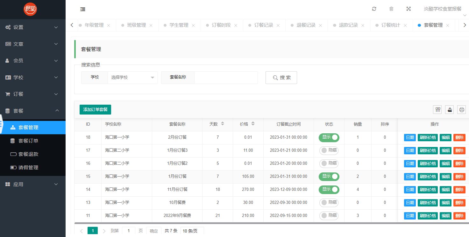Click 确定 in pagination

point(154,231)
